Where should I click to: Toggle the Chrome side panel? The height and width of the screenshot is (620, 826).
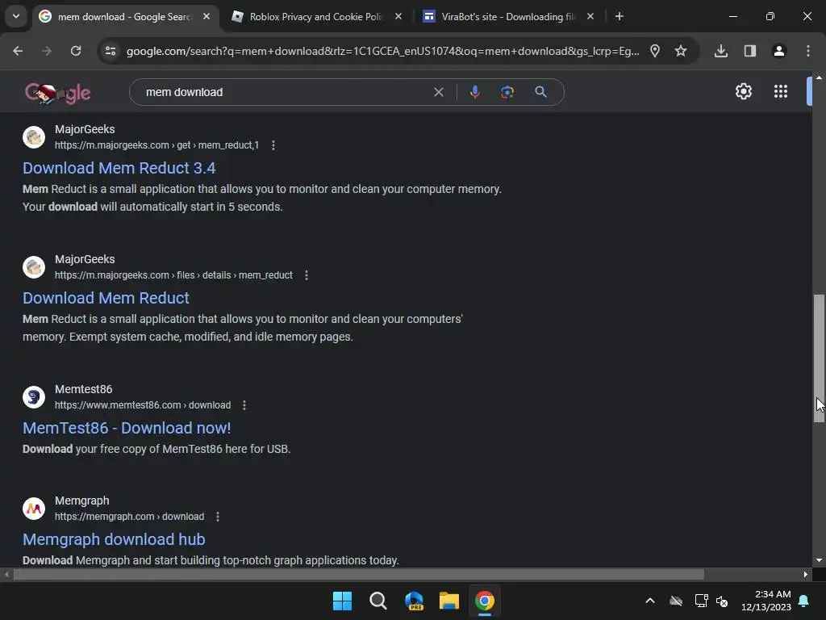749,51
